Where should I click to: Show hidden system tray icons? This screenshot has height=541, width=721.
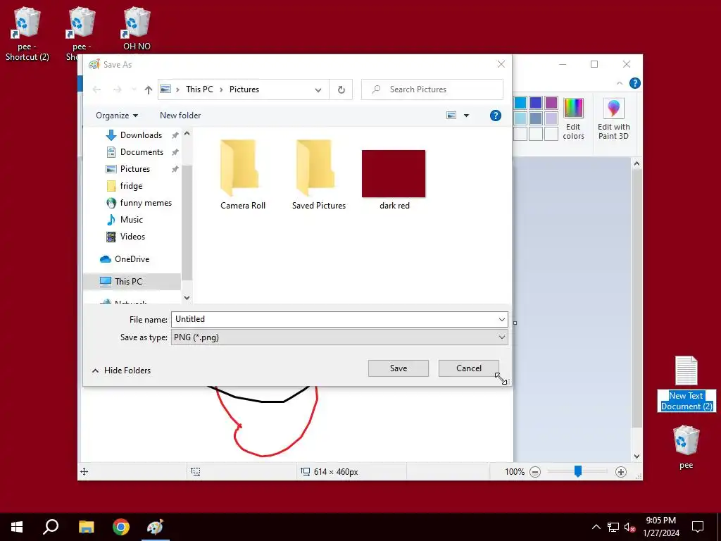tap(596, 527)
